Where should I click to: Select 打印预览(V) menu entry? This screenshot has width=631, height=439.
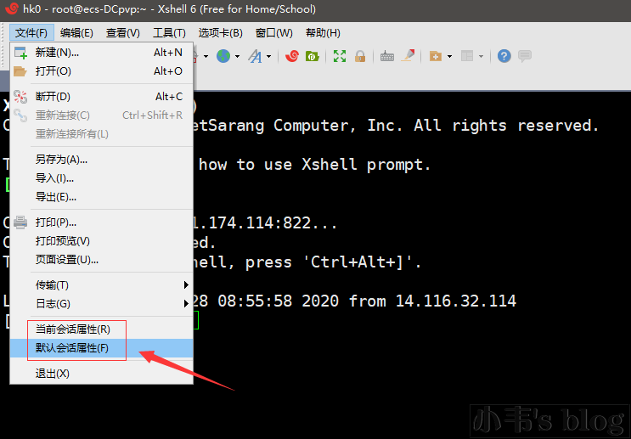101,241
